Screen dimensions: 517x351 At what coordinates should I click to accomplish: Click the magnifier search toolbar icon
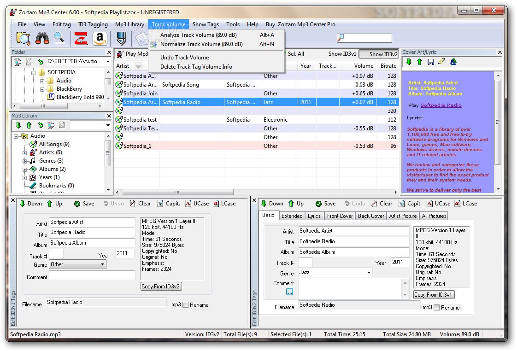click(59, 38)
